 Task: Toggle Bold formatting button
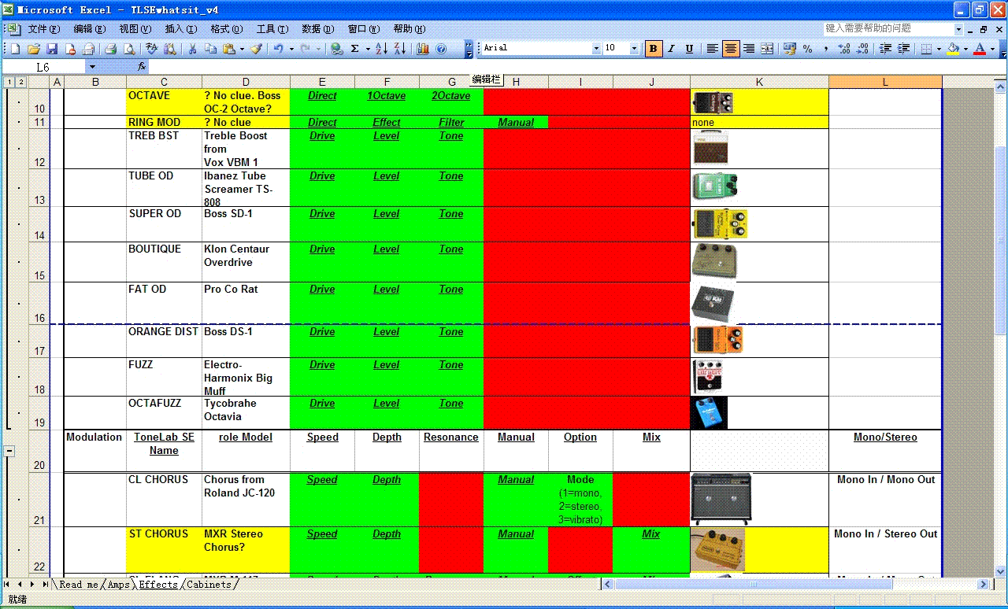tap(653, 49)
